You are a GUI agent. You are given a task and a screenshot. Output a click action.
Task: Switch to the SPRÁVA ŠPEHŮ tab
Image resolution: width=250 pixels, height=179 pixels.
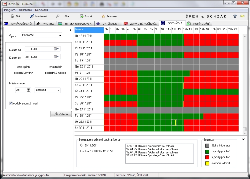18,24
